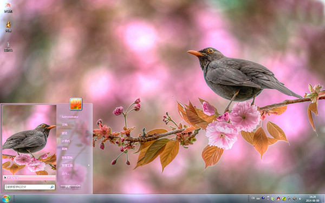325x203 pixels.
Task: Click the Show desktop strip after clock
Action: pos(323,199)
